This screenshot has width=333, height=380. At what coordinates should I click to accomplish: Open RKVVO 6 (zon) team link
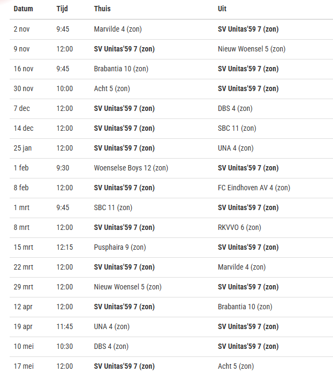point(239,228)
